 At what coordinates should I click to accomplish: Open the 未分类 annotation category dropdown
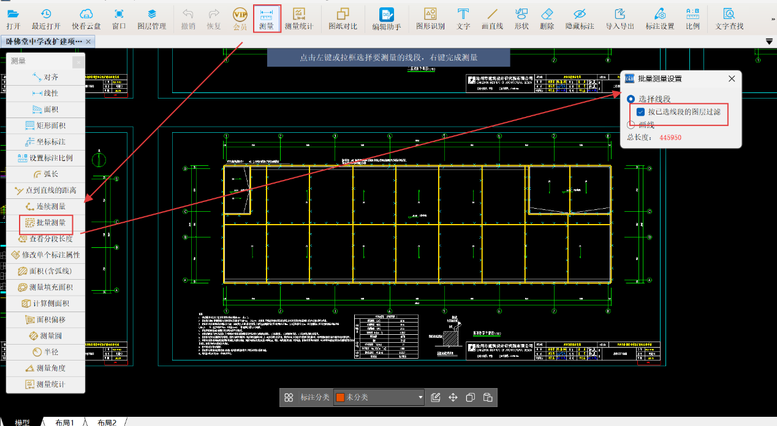420,397
